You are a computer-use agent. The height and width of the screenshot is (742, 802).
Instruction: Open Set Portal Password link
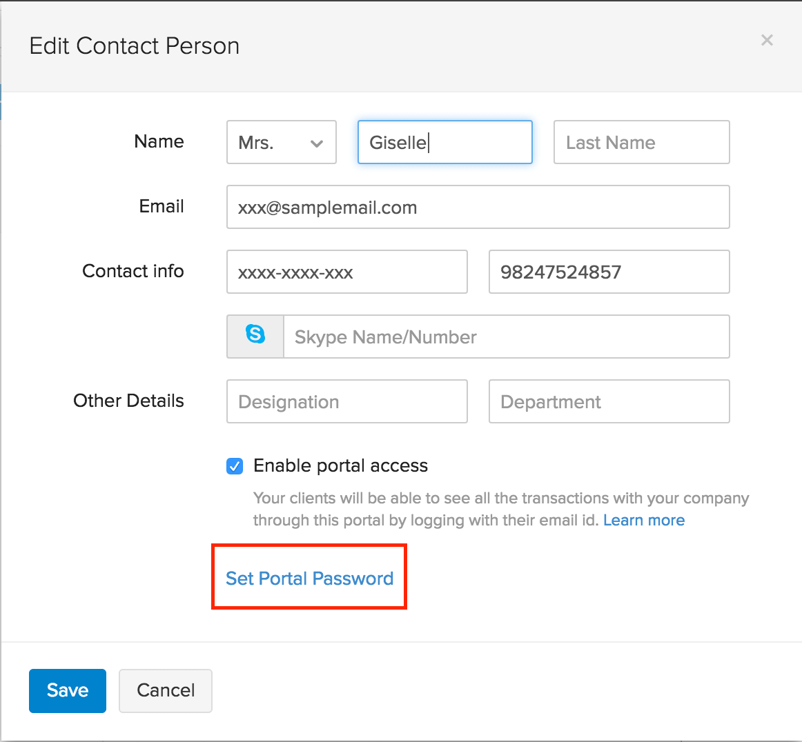pyautogui.click(x=309, y=578)
